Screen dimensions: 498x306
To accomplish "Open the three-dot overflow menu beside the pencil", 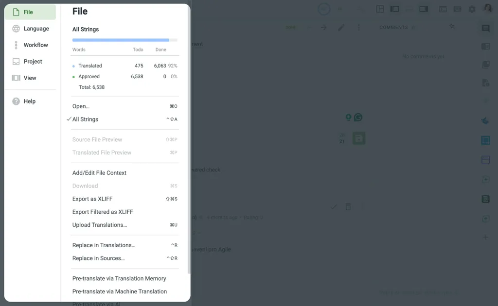I will pos(359,27).
